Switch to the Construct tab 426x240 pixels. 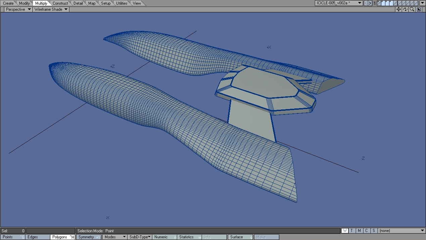click(60, 3)
